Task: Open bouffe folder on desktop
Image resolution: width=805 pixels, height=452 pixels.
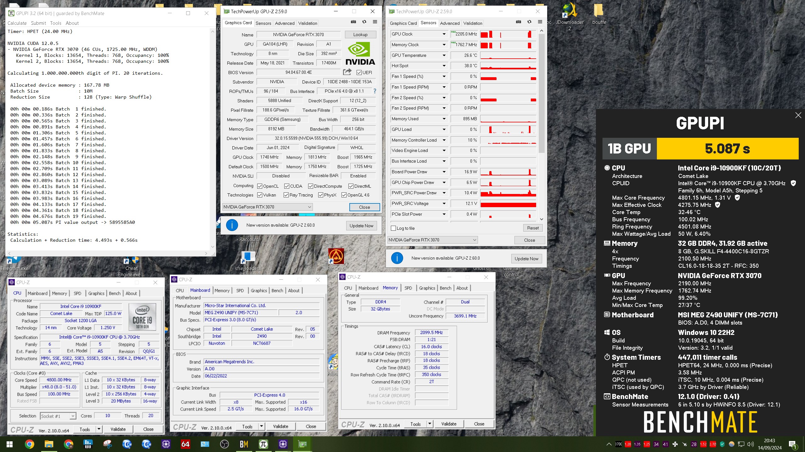Action: [x=599, y=14]
